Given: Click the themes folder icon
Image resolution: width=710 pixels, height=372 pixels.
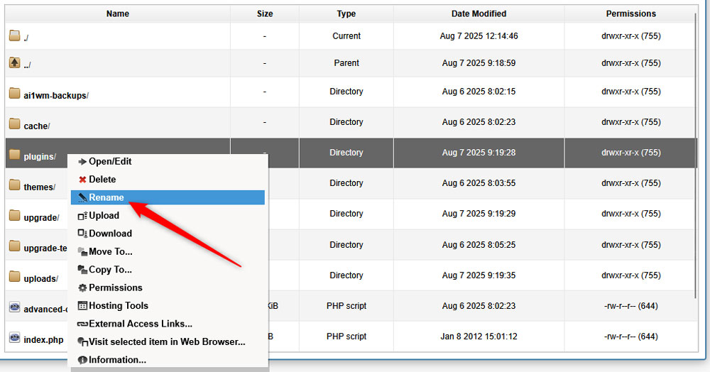Looking at the screenshot, I should 14,185.
